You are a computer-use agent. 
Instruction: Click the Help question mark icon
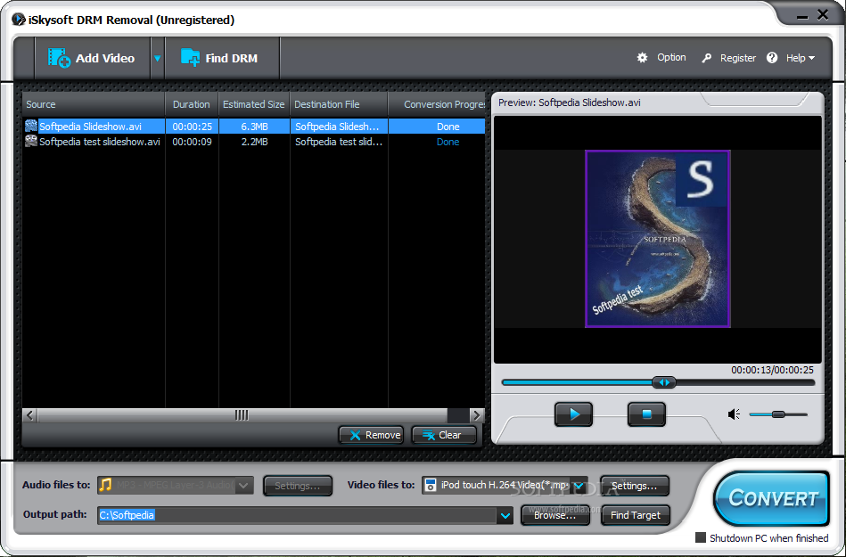coord(772,58)
